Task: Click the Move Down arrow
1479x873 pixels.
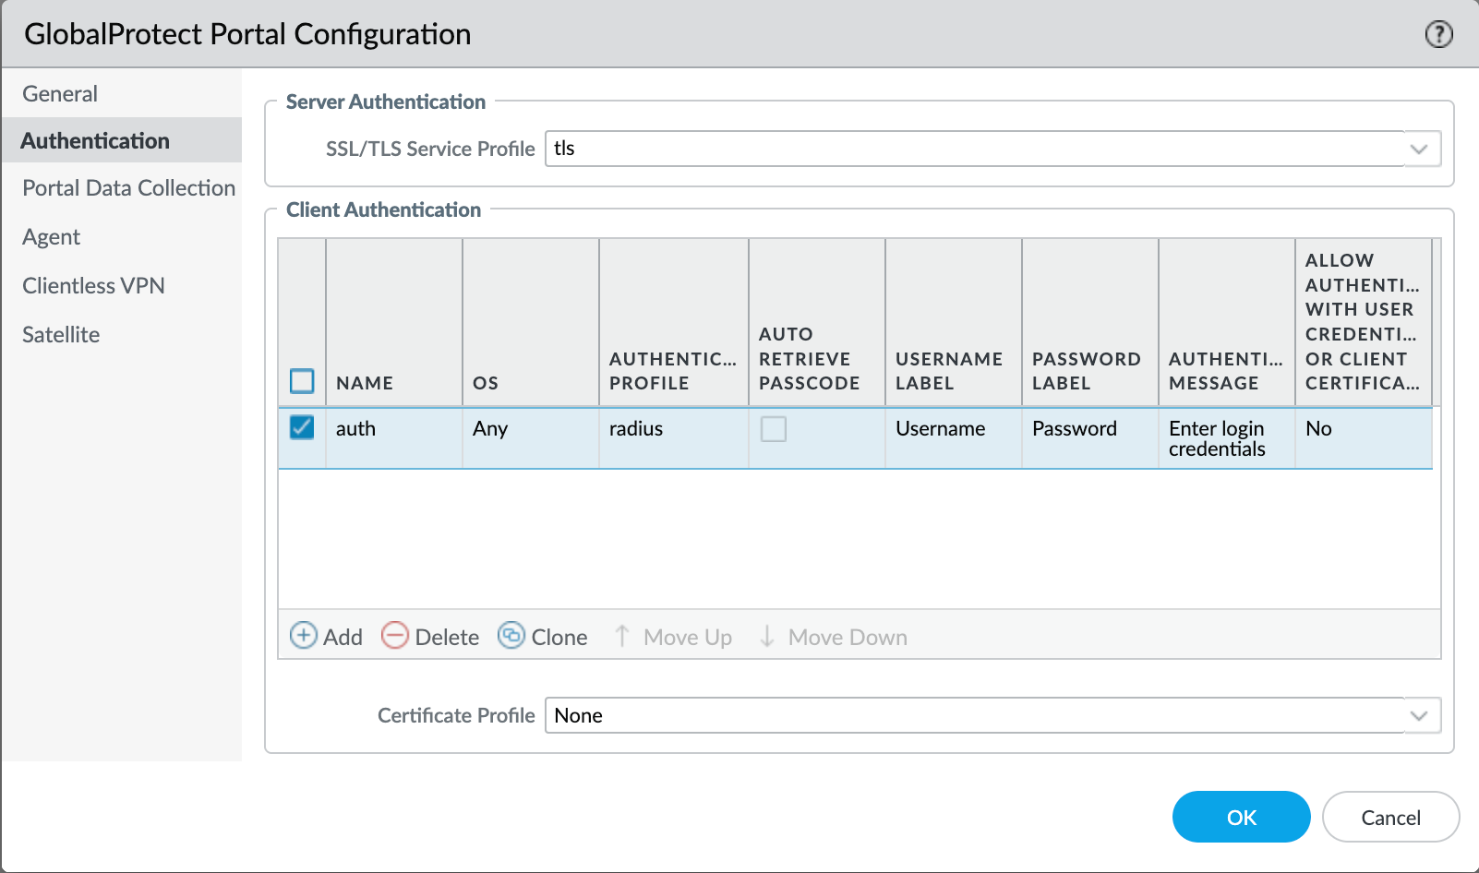Action: (x=766, y=636)
